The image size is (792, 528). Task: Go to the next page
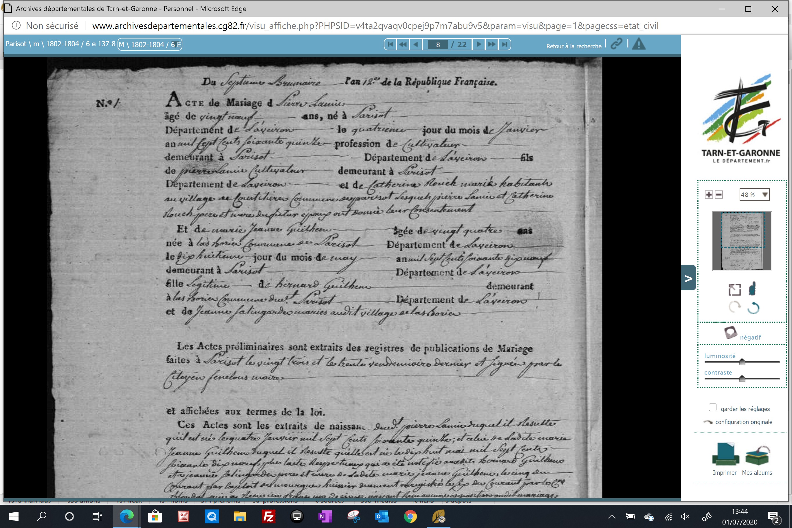478,45
